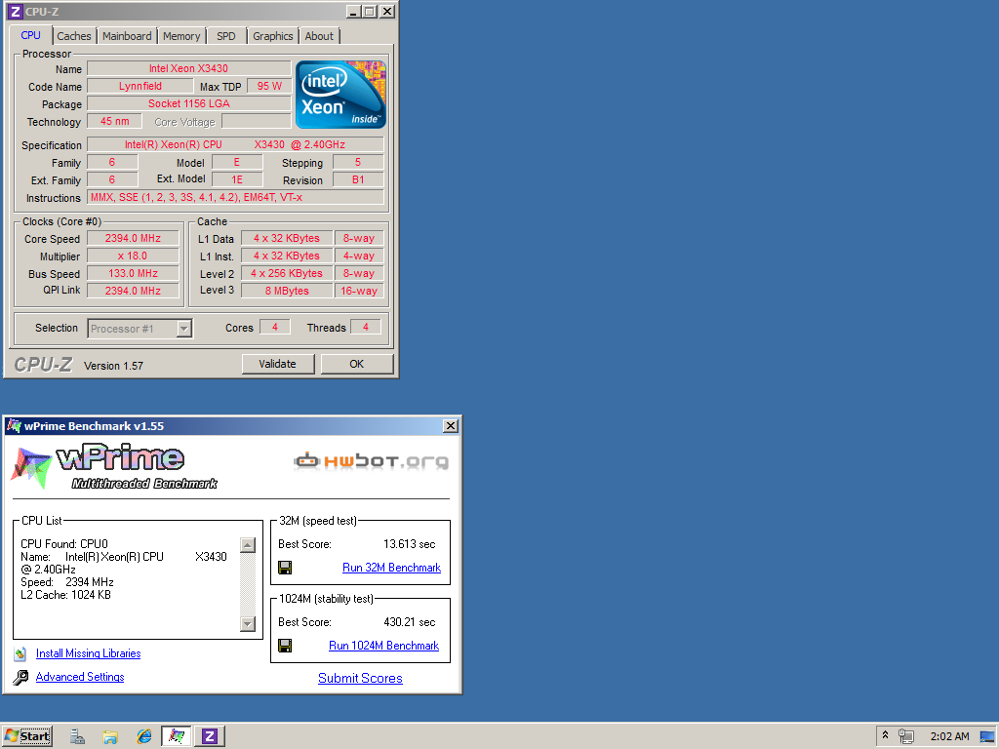This screenshot has height=749, width=999.
Task: Run the 32M Benchmark
Action: coord(391,568)
